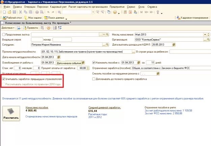211x146 pixels.
Task: Open the calculator icon in main toolbar
Action: coord(125,12)
